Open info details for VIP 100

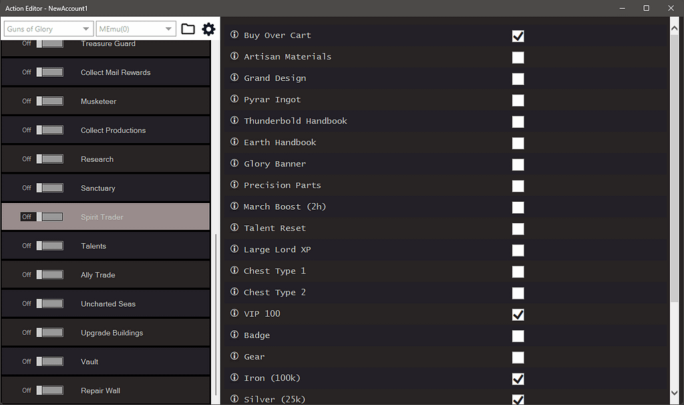coord(233,313)
